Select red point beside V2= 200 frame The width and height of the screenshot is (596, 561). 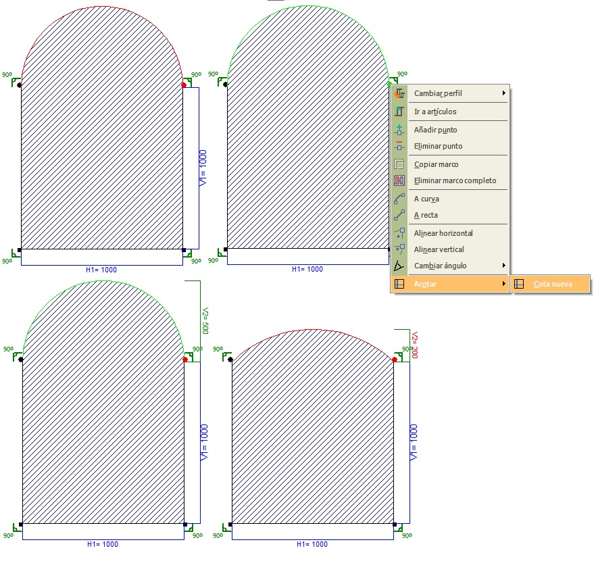pos(395,360)
